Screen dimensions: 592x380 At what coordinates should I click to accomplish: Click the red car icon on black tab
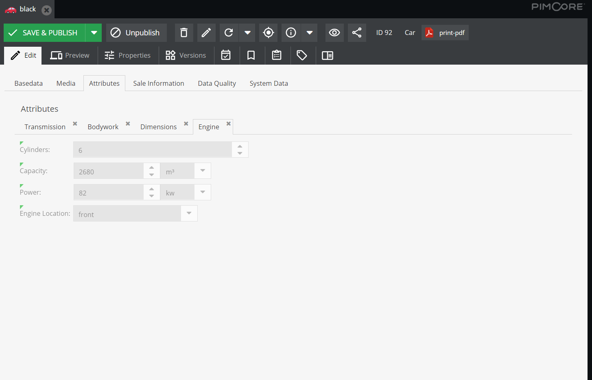pyautogui.click(x=11, y=10)
